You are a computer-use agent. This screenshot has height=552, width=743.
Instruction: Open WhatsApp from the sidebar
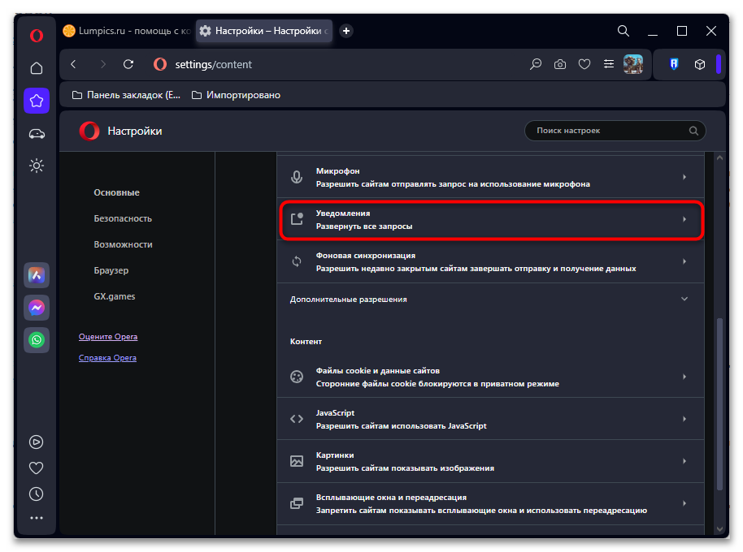(x=37, y=340)
